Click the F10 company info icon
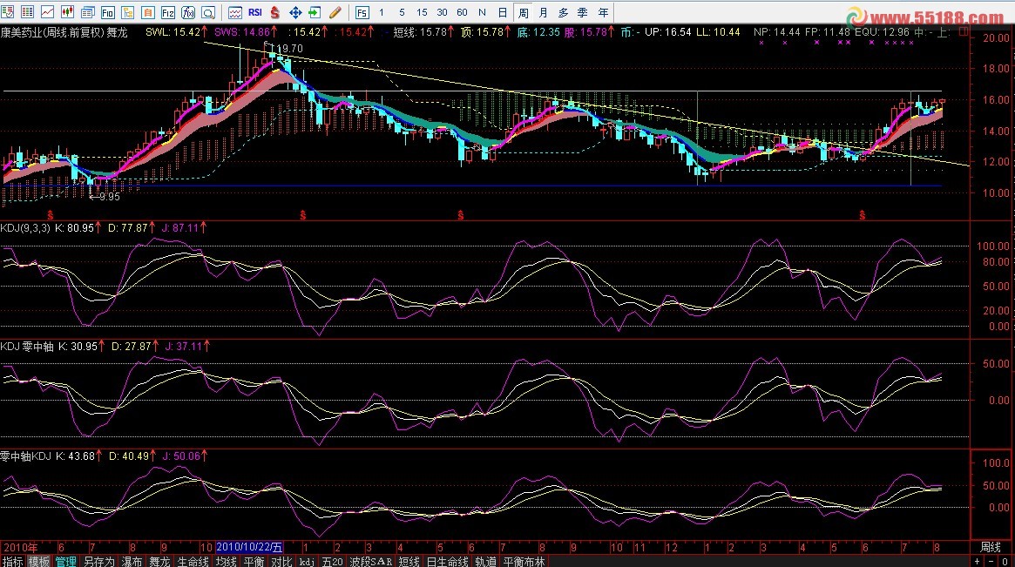1015x567 pixels. (107, 11)
